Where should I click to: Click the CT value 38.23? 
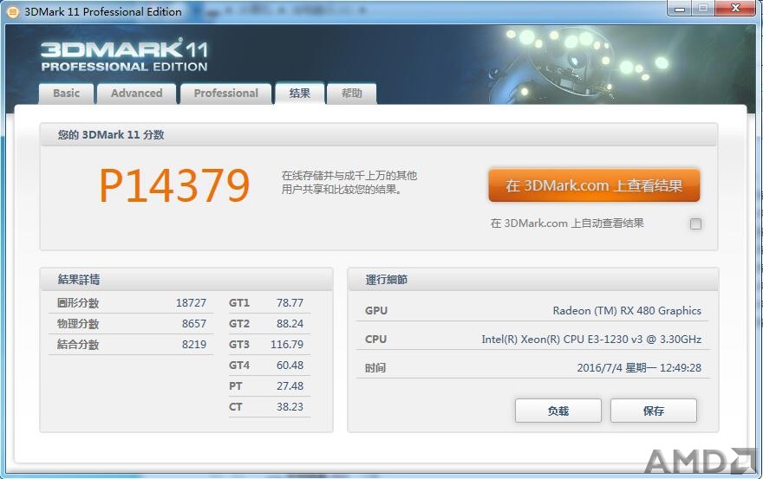point(290,407)
